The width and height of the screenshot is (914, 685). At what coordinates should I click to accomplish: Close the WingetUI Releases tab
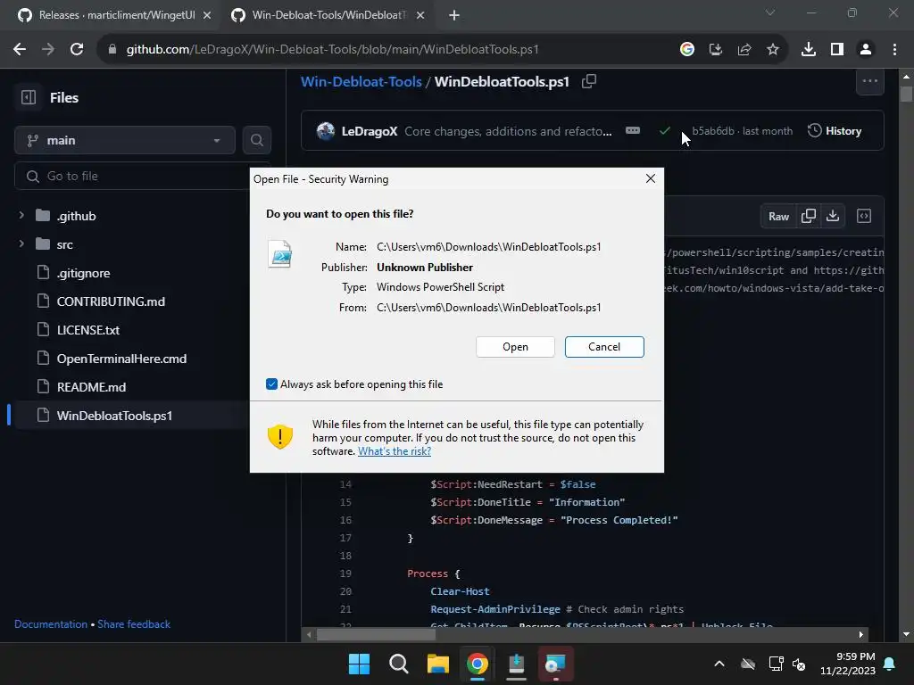207,15
